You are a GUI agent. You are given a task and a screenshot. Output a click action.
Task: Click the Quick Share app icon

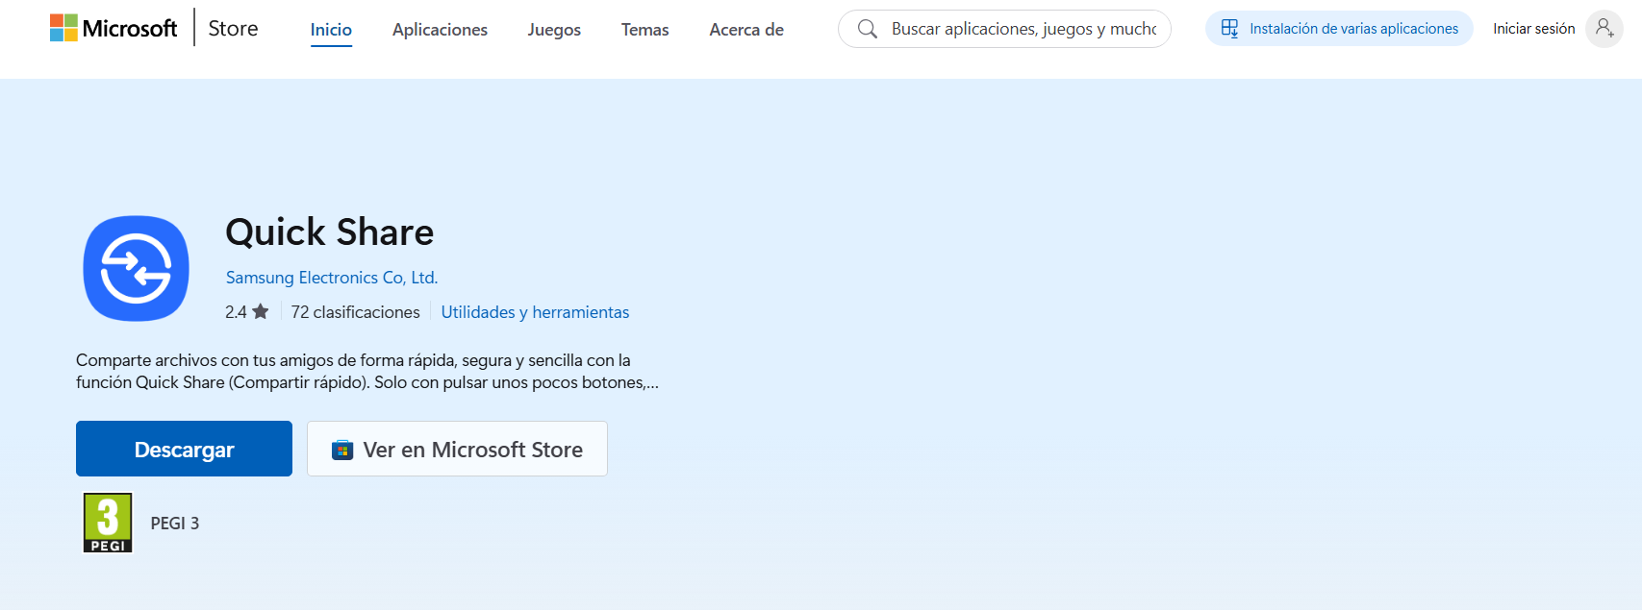(136, 268)
